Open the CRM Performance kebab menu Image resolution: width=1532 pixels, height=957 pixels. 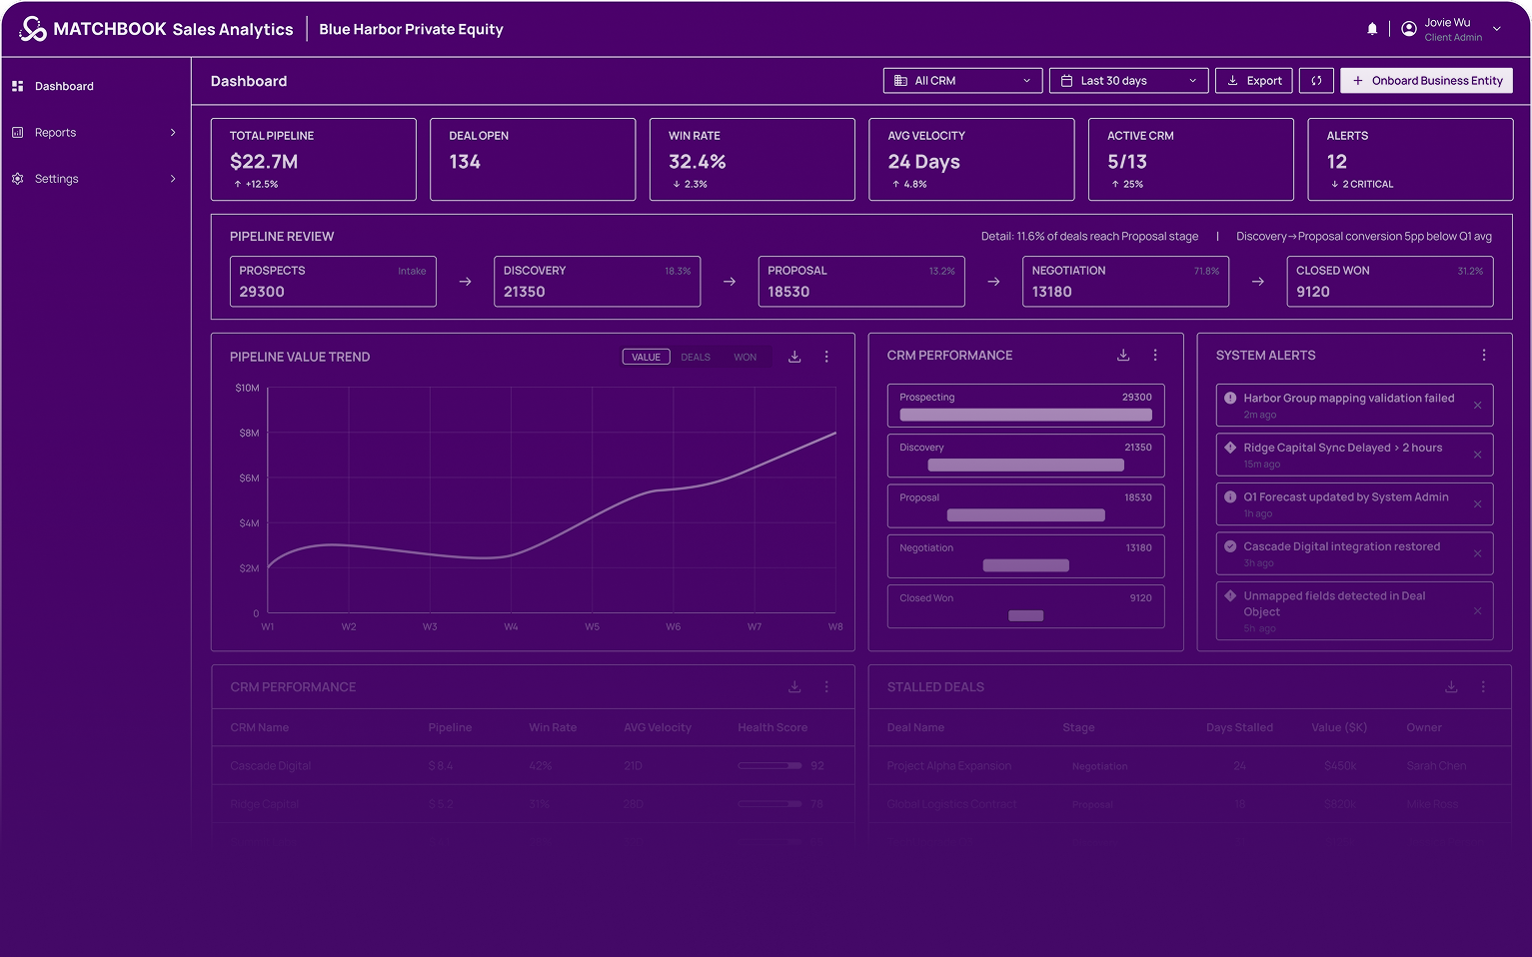pyautogui.click(x=1155, y=355)
